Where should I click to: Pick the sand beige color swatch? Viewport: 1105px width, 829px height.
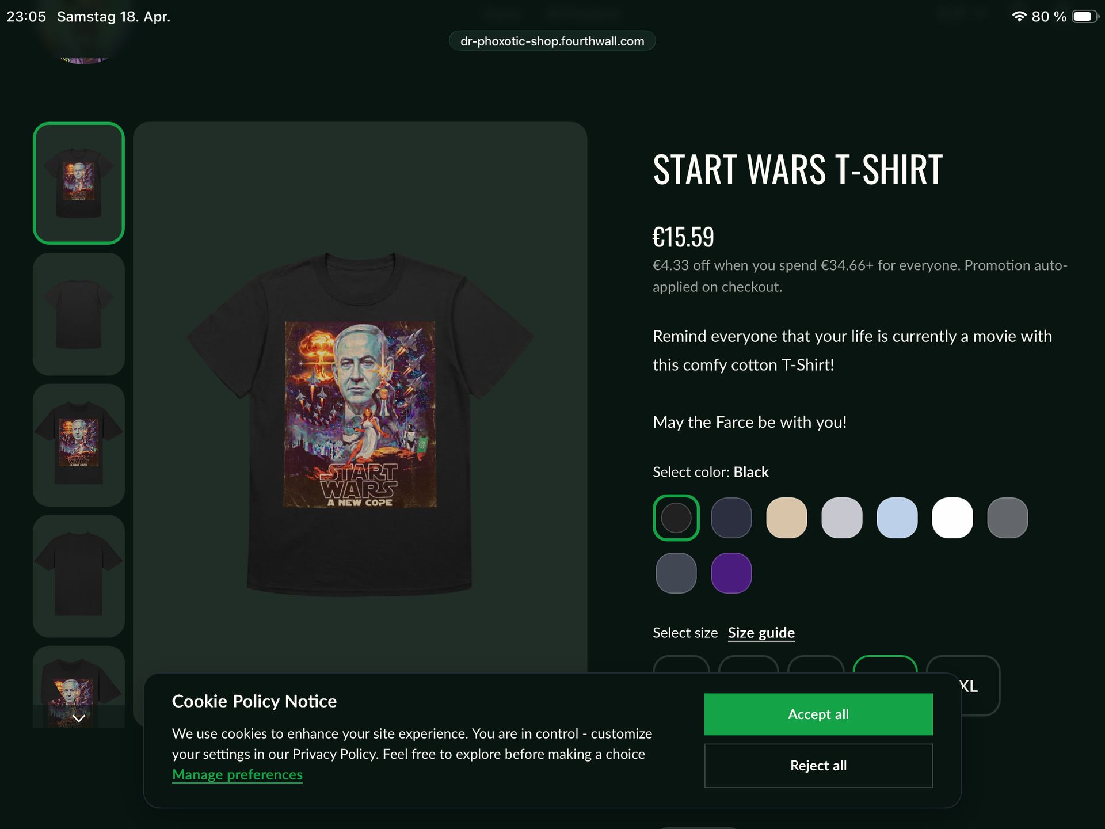[x=787, y=518]
